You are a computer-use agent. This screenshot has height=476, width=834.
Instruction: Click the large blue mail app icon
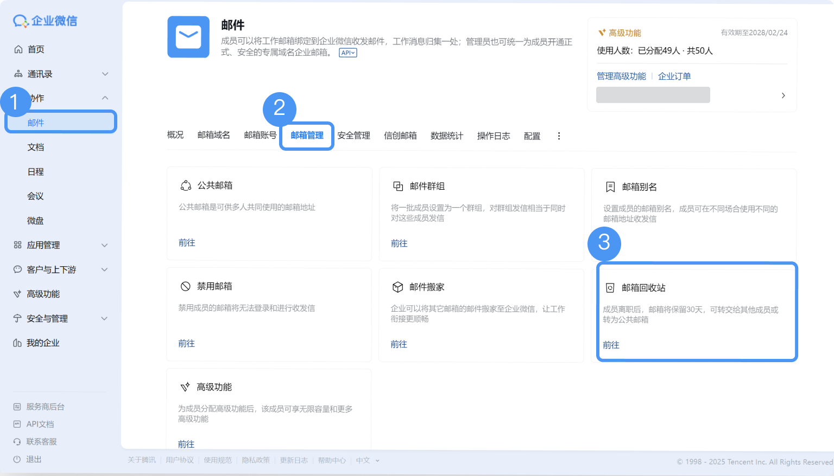click(x=188, y=37)
